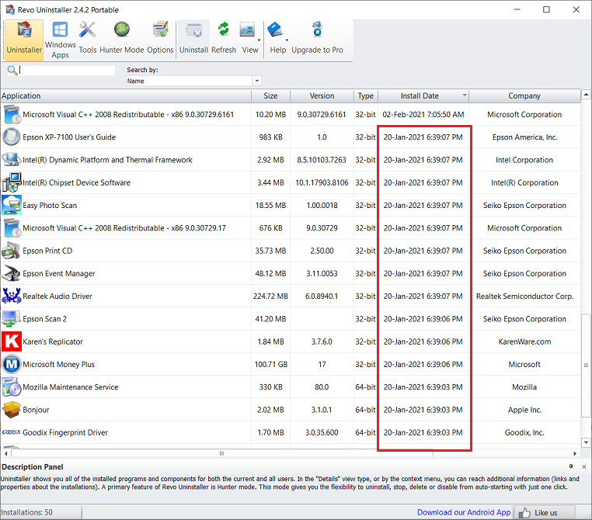Image resolution: width=592 pixels, height=520 pixels.
Task: Open Windows Apps from the toolbar
Action: [x=60, y=39]
